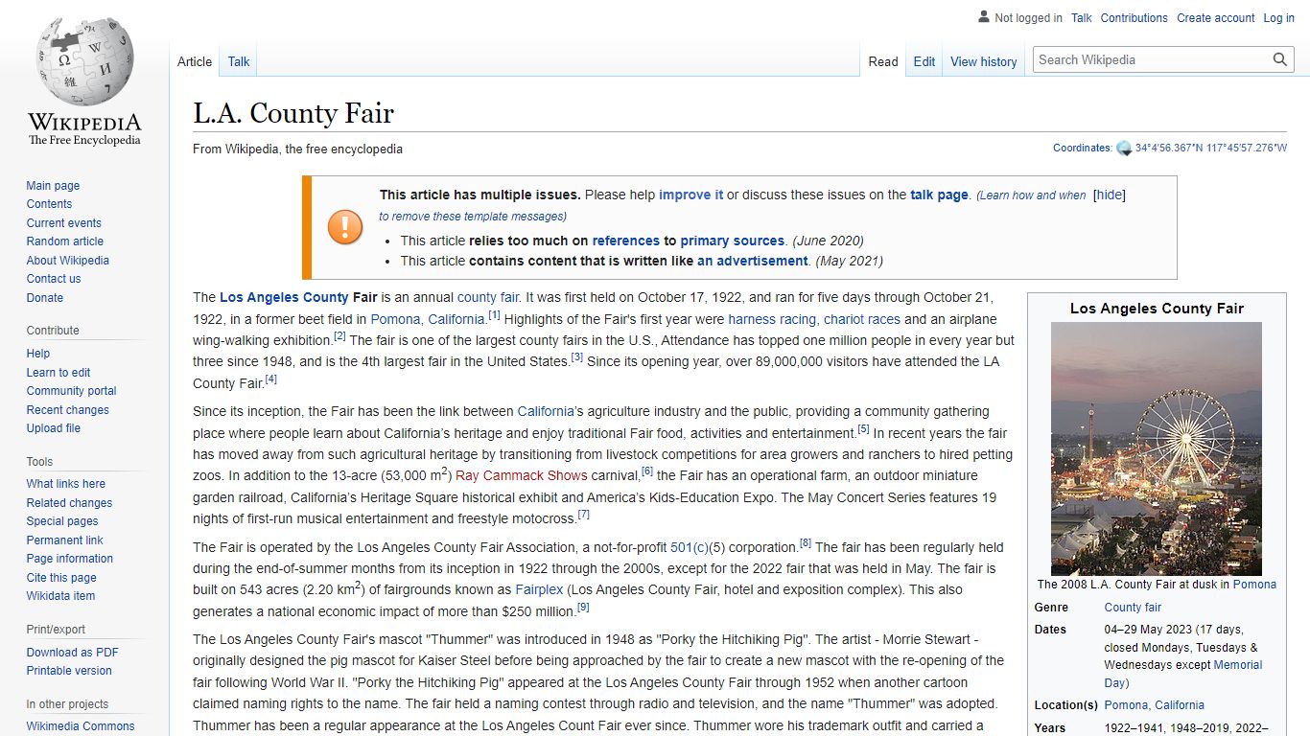Image resolution: width=1310 pixels, height=736 pixels.
Task: Click the Log in link
Action: coord(1279,17)
